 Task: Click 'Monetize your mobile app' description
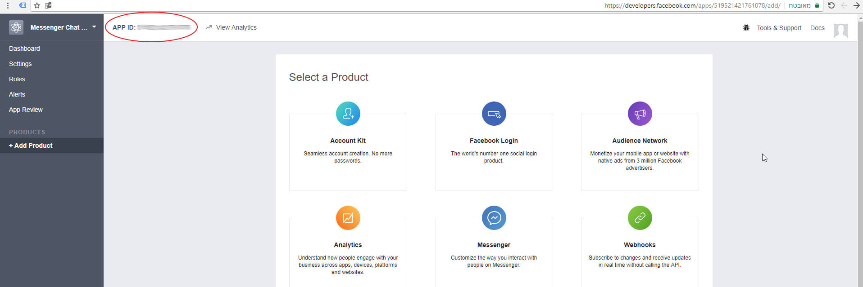(x=640, y=161)
